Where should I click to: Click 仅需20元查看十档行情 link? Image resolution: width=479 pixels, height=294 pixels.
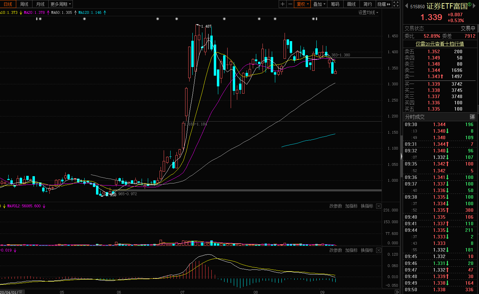coord(440,44)
